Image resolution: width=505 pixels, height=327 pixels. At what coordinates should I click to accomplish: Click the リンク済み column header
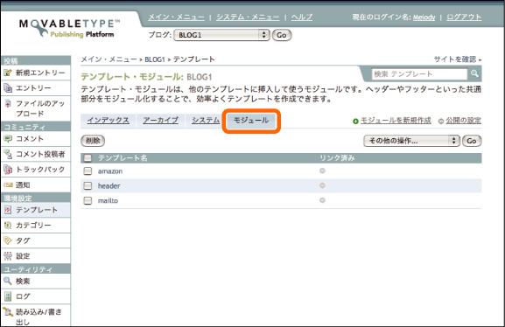click(x=337, y=158)
